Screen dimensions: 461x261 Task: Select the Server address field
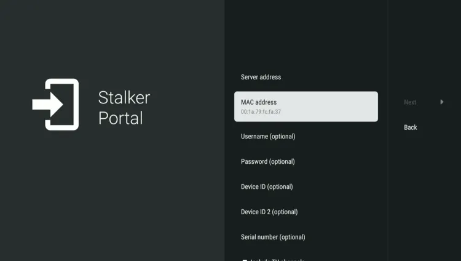tap(261, 77)
